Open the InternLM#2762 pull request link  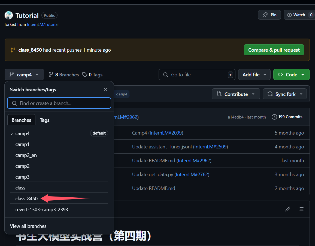[x=192, y=175]
